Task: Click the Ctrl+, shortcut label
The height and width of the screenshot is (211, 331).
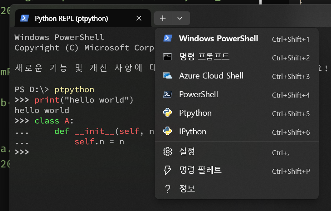Action: 281,153
